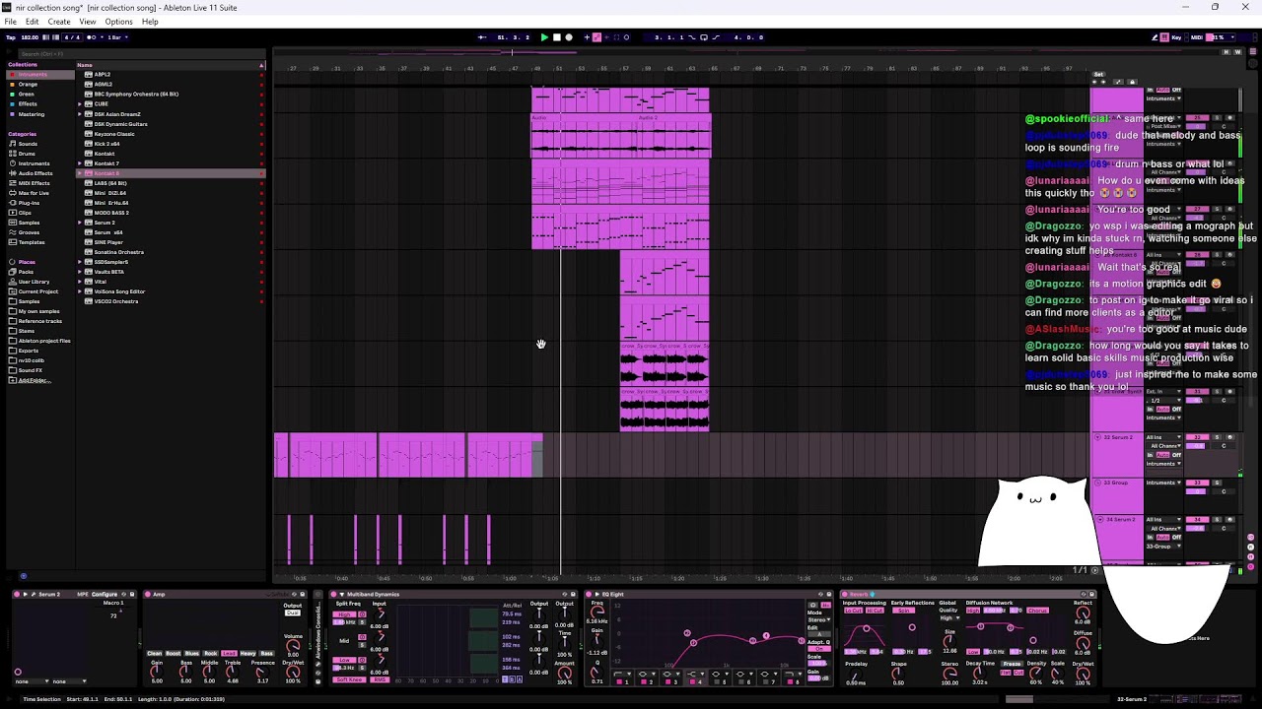Image resolution: width=1262 pixels, height=709 pixels.
Task: Click the 182.00 tempo field
Action: pyautogui.click(x=30, y=37)
